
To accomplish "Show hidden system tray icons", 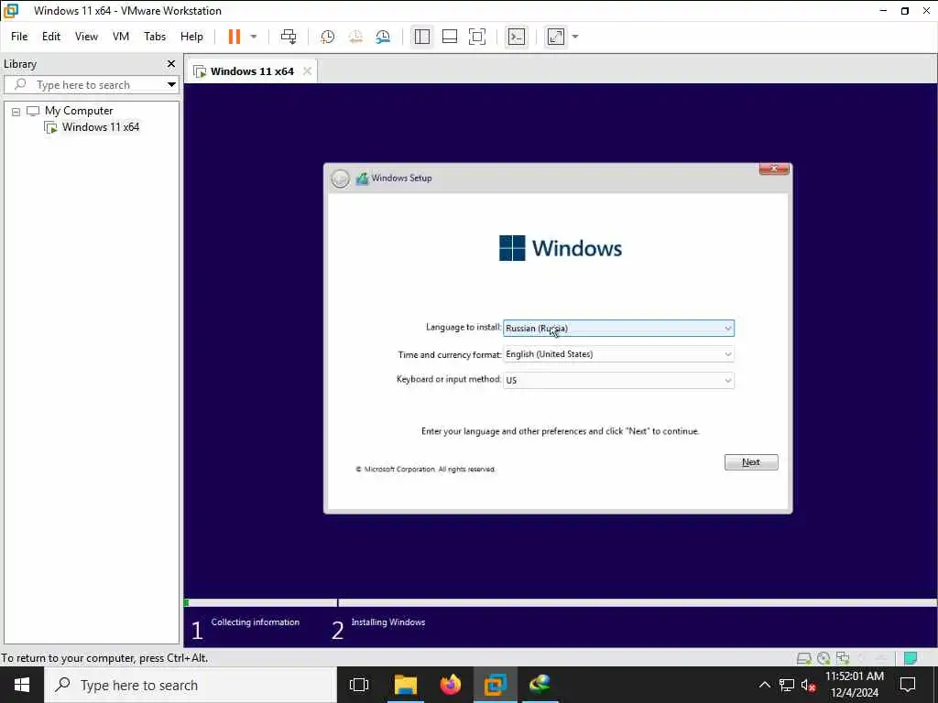I will click(765, 685).
